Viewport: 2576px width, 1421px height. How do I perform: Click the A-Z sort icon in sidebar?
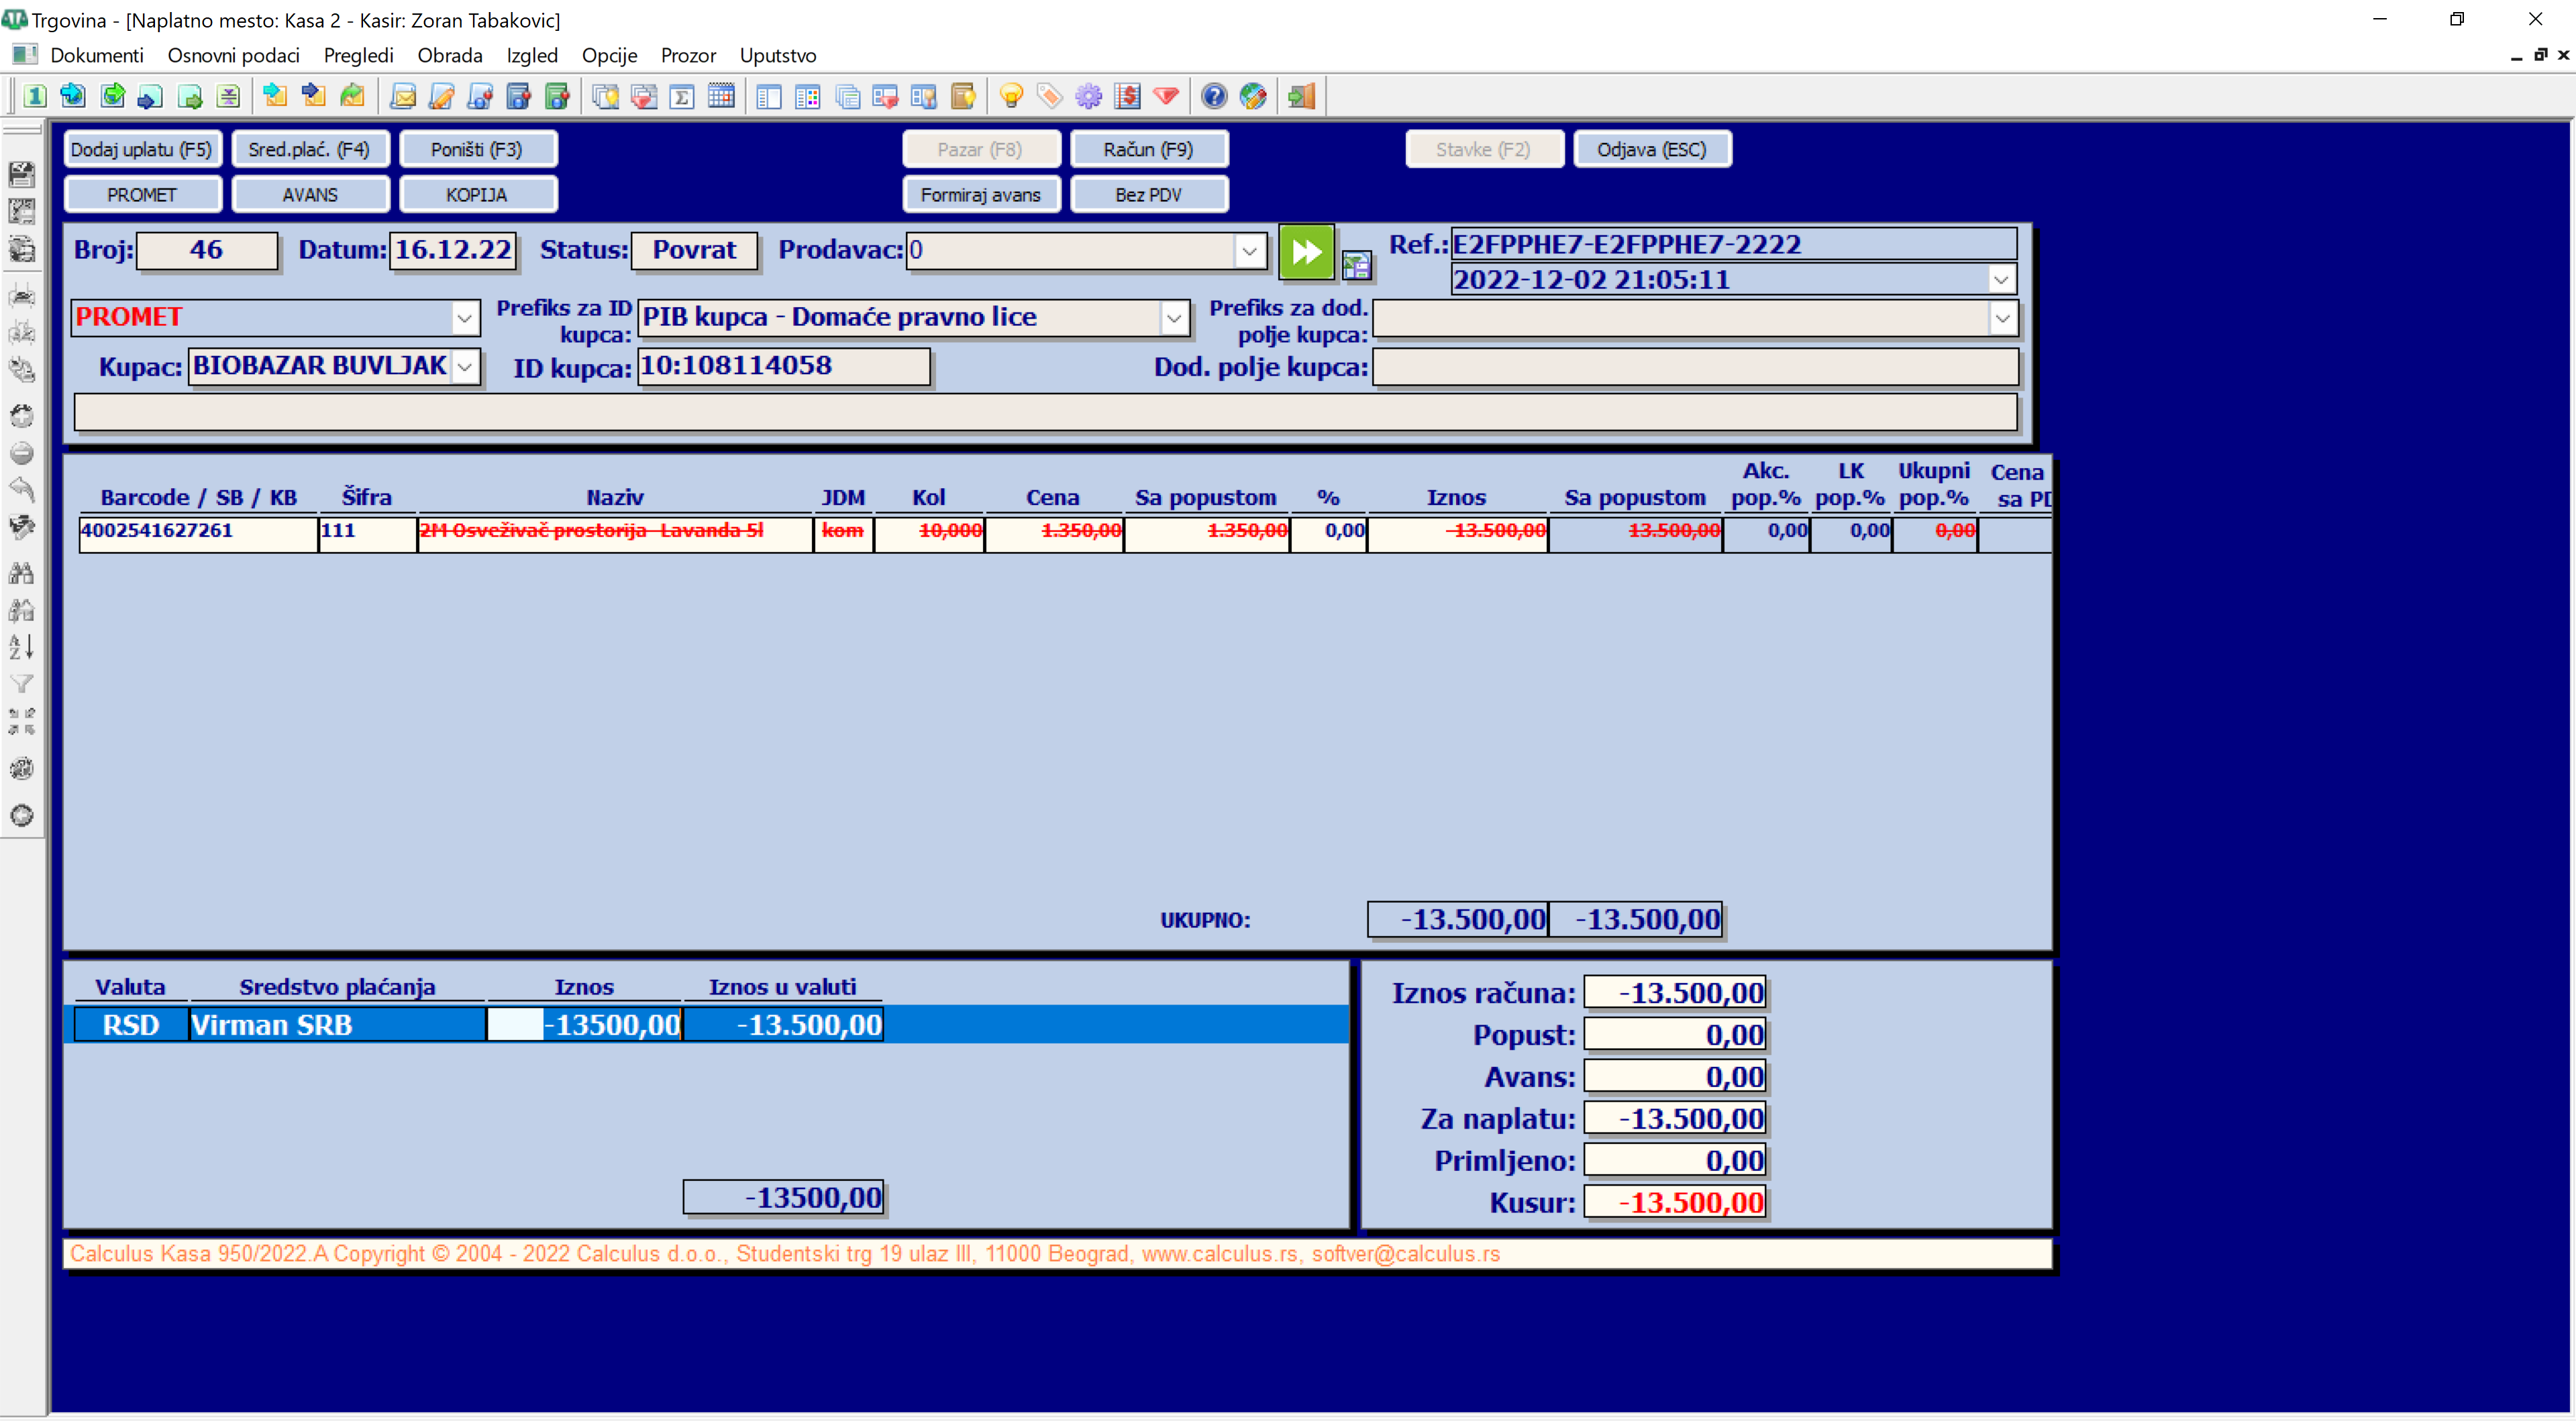coord(22,646)
